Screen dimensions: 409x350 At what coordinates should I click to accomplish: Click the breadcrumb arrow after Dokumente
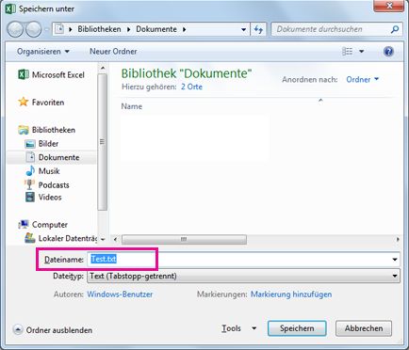click(185, 29)
